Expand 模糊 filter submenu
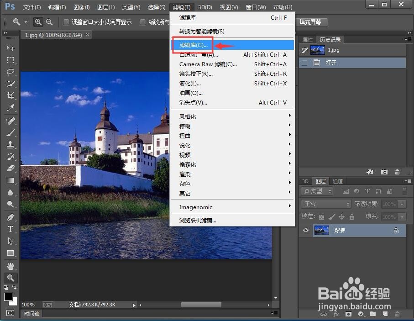This screenshot has height=321, width=414. click(232, 126)
